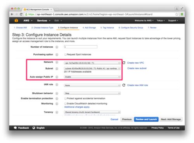194x143 pixels.
Task: Expand the AWS menu
Action: tap(28, 20)
